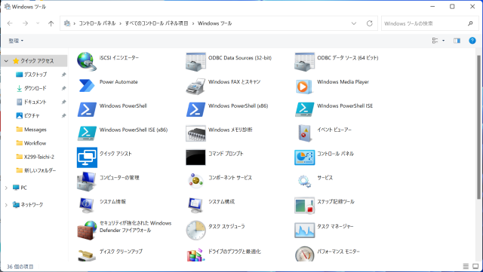Open the iSCSI イニシエーター icon
The height and width of the screenshot is (272, 483).
(87, 61)
